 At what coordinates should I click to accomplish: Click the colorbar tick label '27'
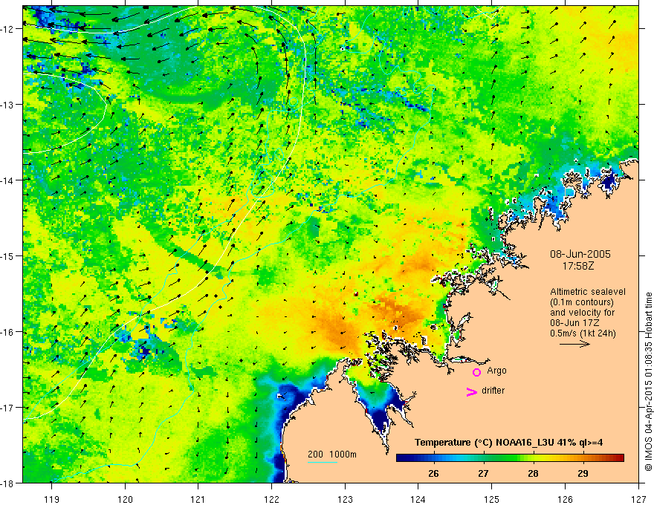(483, 473)
